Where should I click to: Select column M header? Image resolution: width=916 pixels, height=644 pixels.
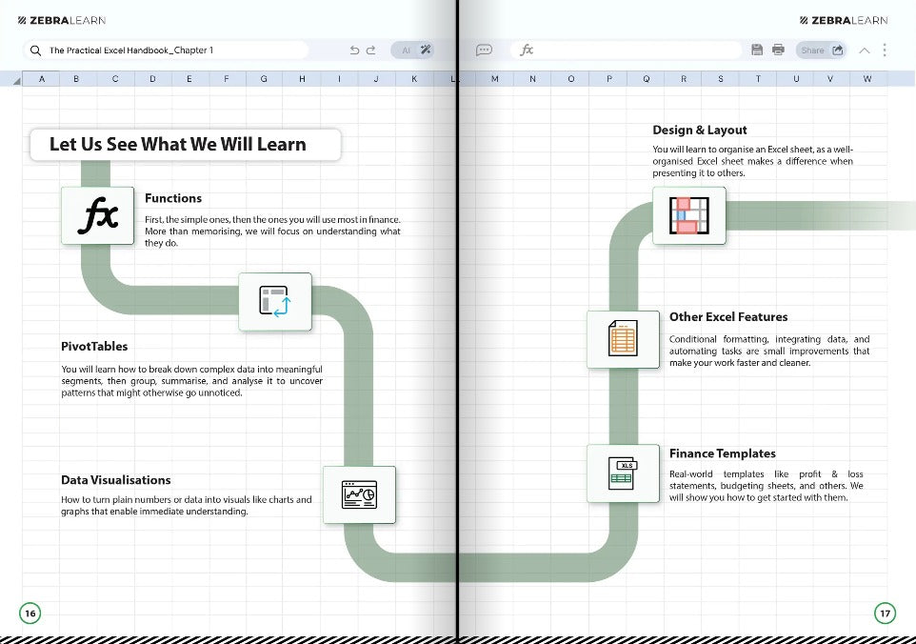(x=495, y=78)
